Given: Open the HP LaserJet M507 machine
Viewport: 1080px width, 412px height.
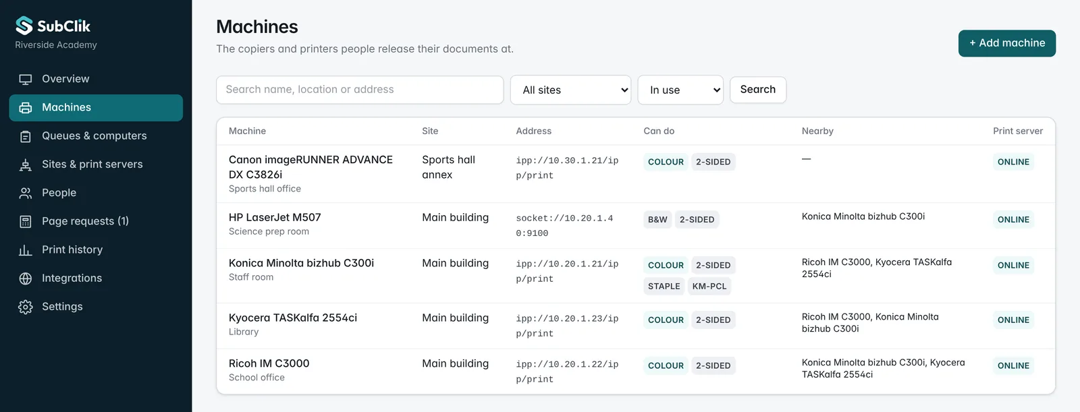Looking at the screenshot, I should pos(275,217).
